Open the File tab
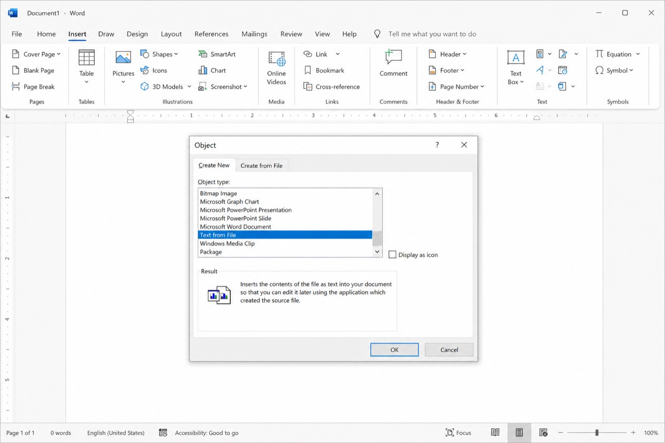The width and height of the screenshot is (665, 443). (17, 34)
